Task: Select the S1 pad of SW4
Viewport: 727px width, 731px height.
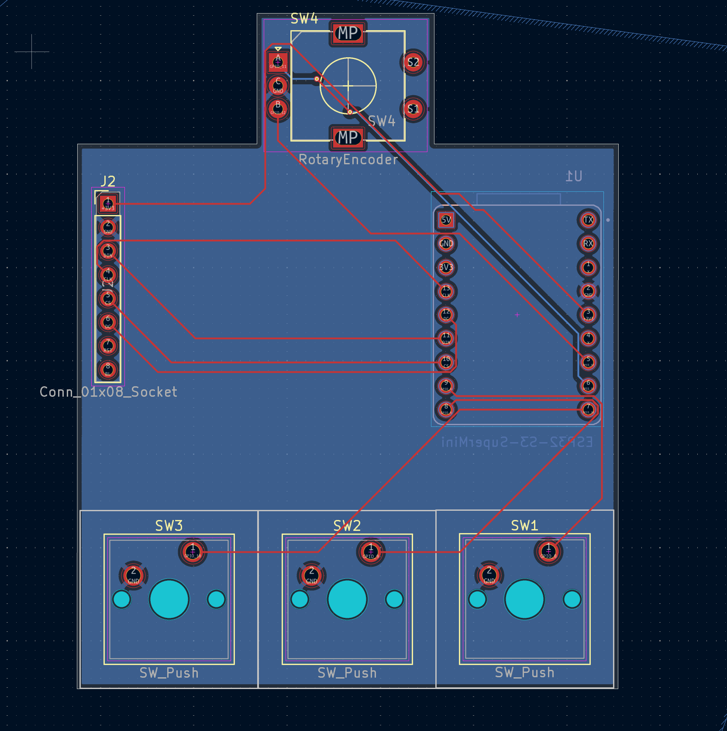Action: [x=413, y=109]
